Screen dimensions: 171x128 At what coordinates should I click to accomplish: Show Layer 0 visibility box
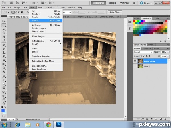[x=135, y=66]
